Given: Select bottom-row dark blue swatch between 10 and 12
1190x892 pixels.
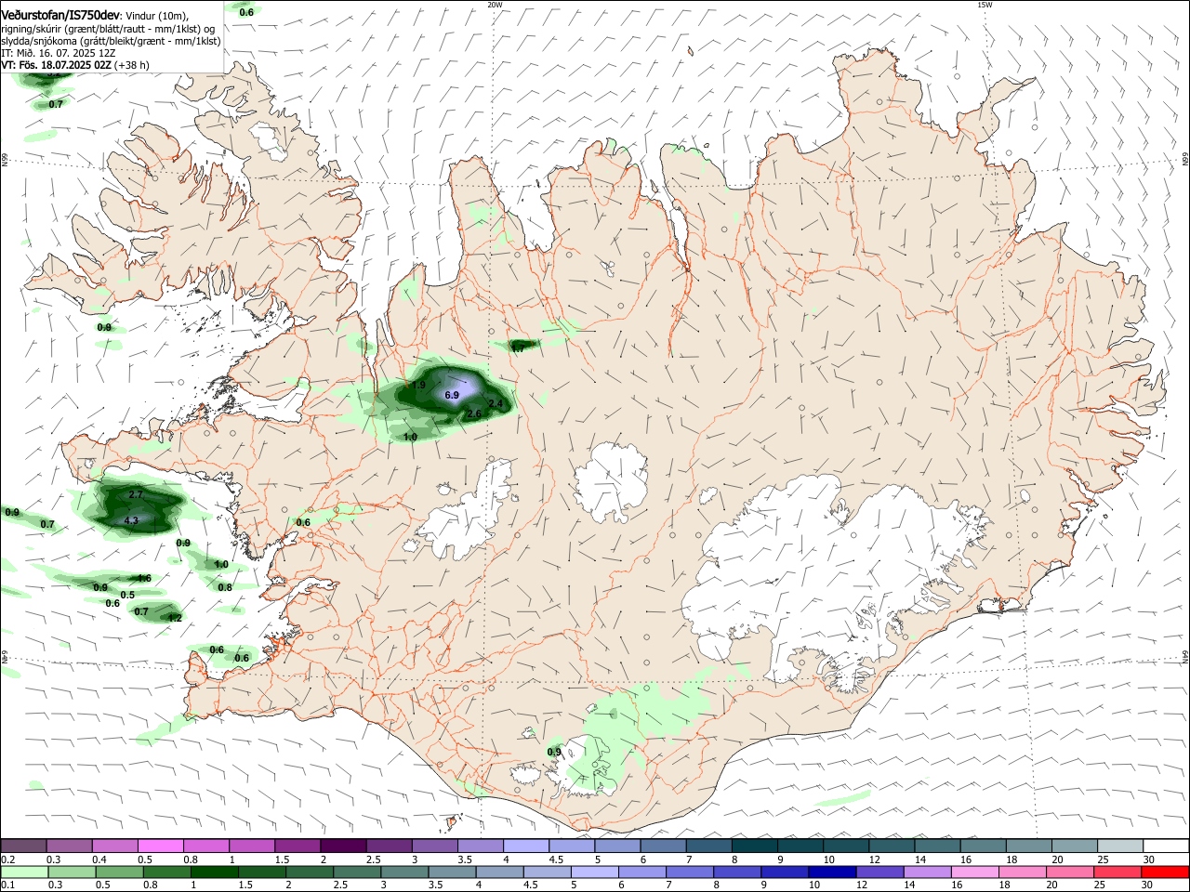Looking at the screenshot, I should [831, 872].
